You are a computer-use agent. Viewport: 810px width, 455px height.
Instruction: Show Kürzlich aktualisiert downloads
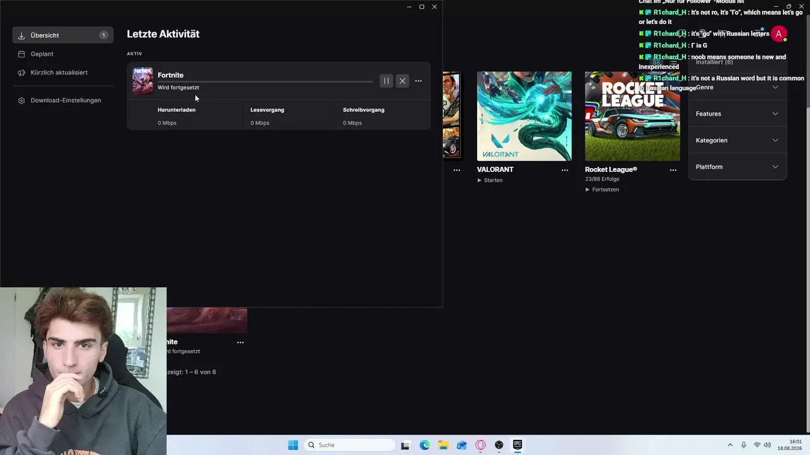(63, 72)
